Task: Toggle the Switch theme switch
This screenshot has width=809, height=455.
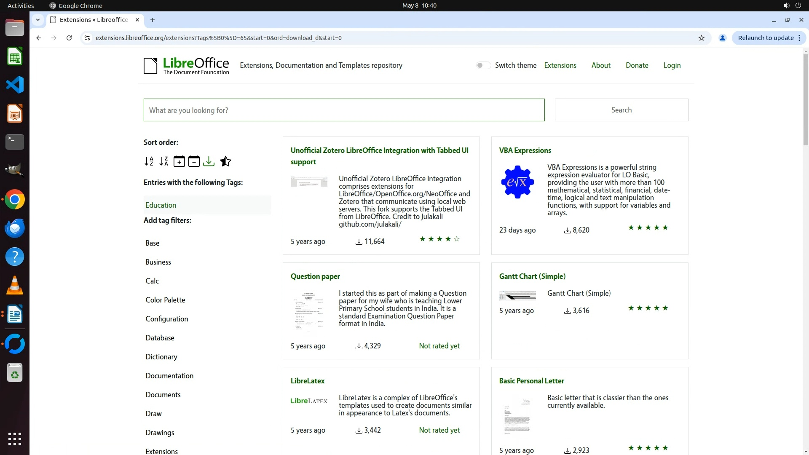Action: coord(483,65)
